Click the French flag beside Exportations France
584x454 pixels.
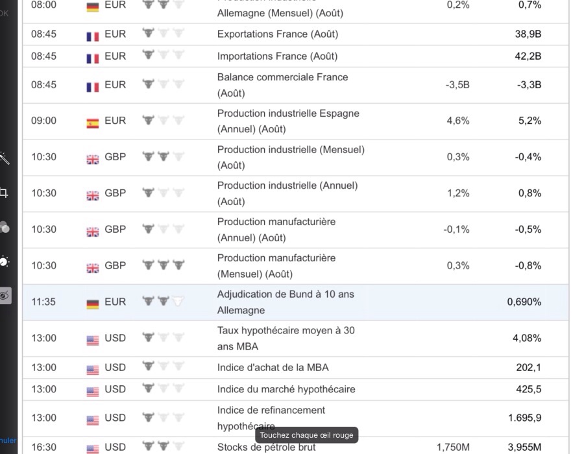point(93,35)
